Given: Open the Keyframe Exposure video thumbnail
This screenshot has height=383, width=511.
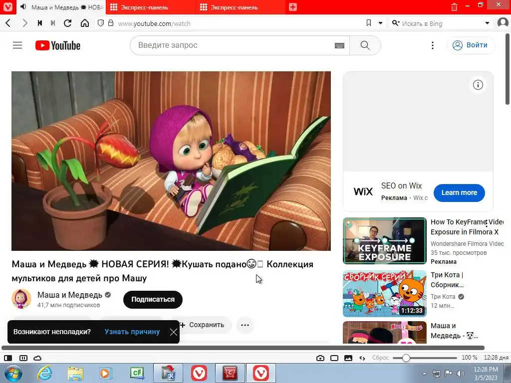Looking at the screenshot, I should tap(385, 241).
